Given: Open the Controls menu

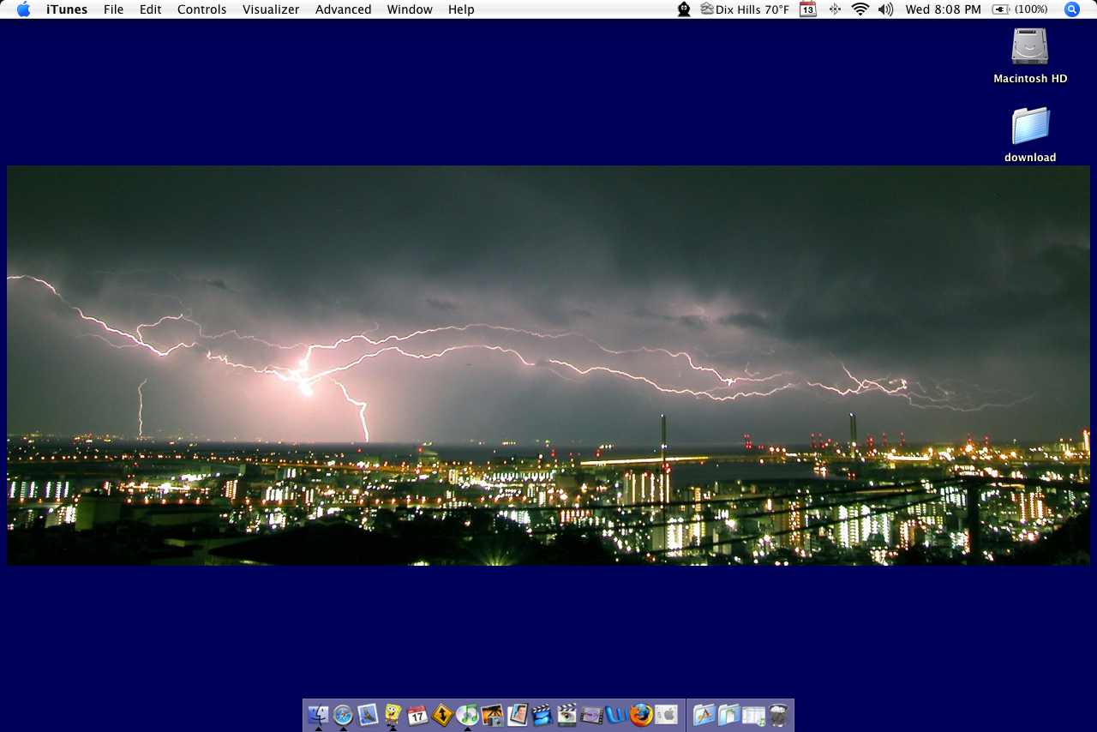Looking at the screenshot, I should tap(202, 9).
